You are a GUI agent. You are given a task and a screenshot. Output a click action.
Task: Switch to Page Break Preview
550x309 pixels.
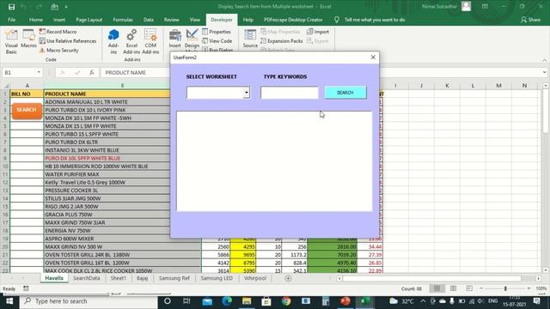(469, 288)
